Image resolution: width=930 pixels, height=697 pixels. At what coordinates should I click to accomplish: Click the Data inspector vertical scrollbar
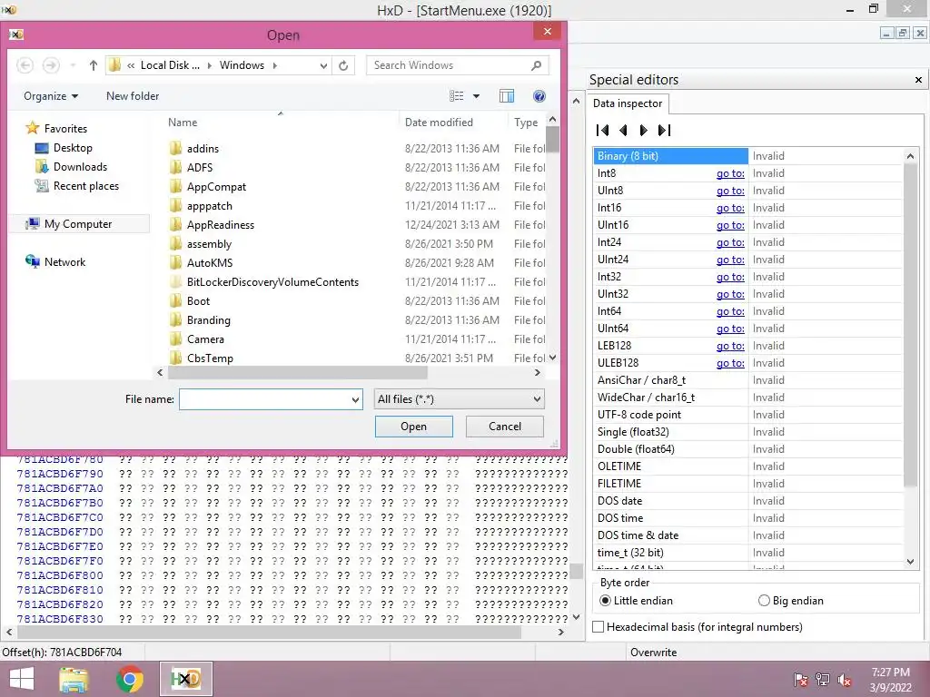coord(910,326)
